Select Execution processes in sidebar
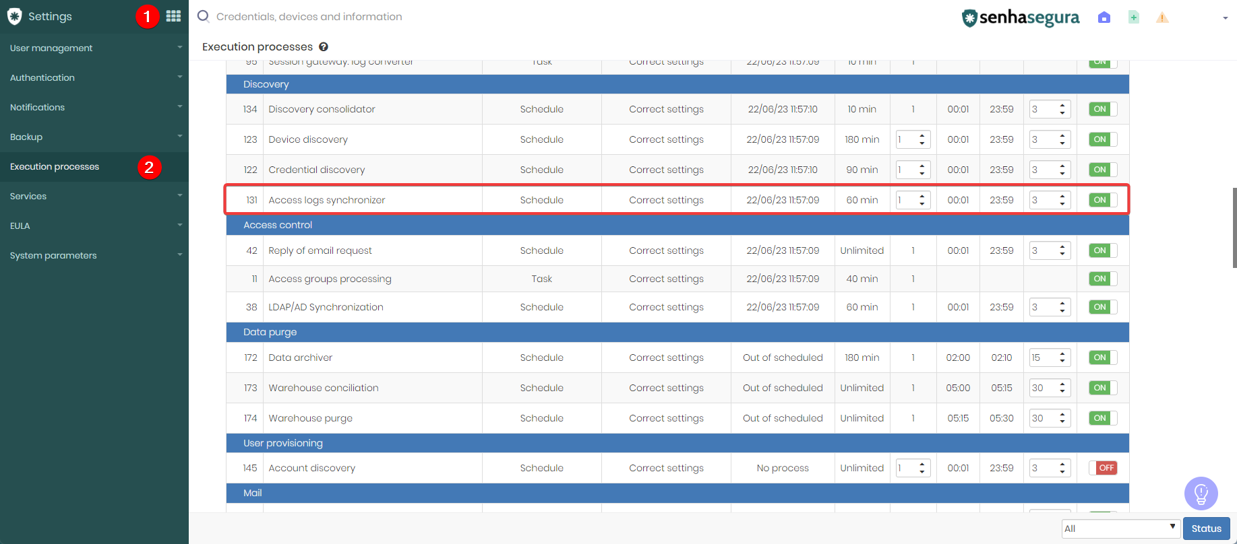Viewport: 1237px width, 544px height. [x=94, y=166]
